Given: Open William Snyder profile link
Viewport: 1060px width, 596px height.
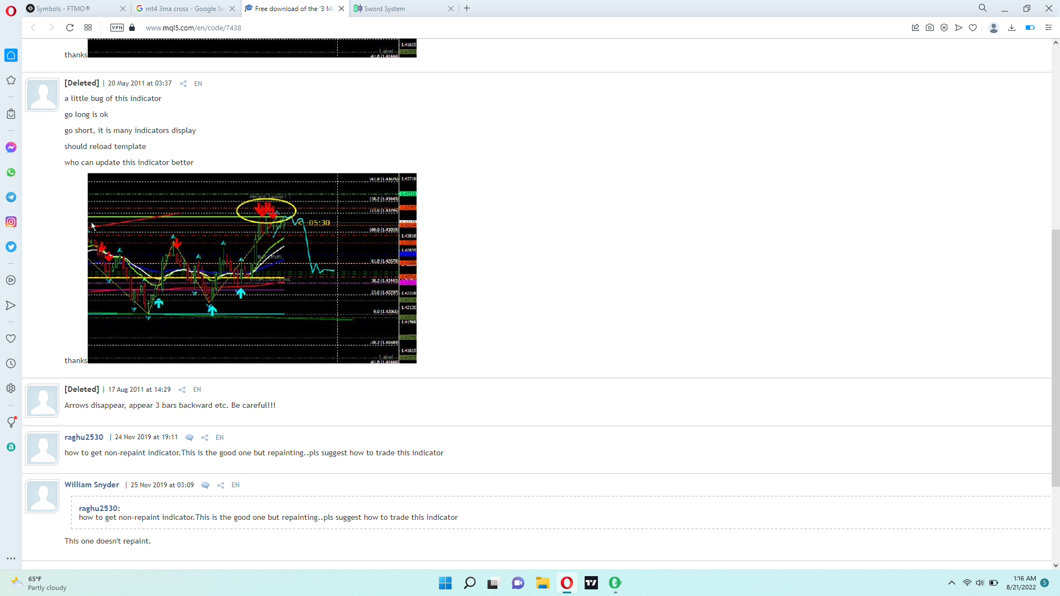Looking at the screenshot, I should point(92,485).
